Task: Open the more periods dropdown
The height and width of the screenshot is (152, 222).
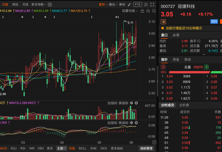Action: pyautogui.click(x=39, y=5)
